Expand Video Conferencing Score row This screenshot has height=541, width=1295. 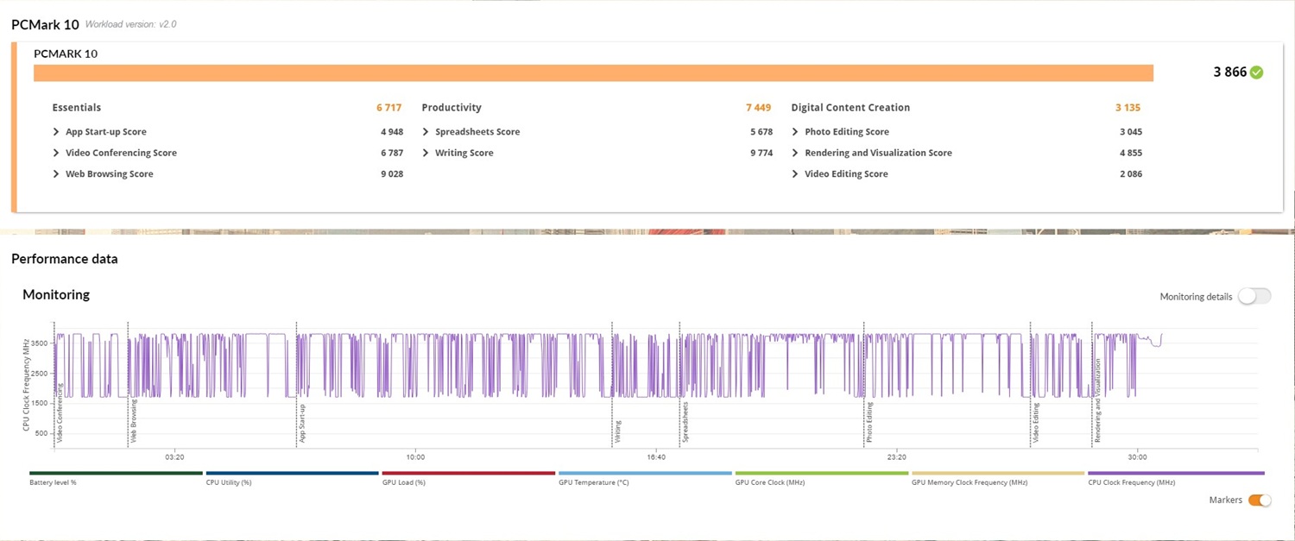point(57,153)
